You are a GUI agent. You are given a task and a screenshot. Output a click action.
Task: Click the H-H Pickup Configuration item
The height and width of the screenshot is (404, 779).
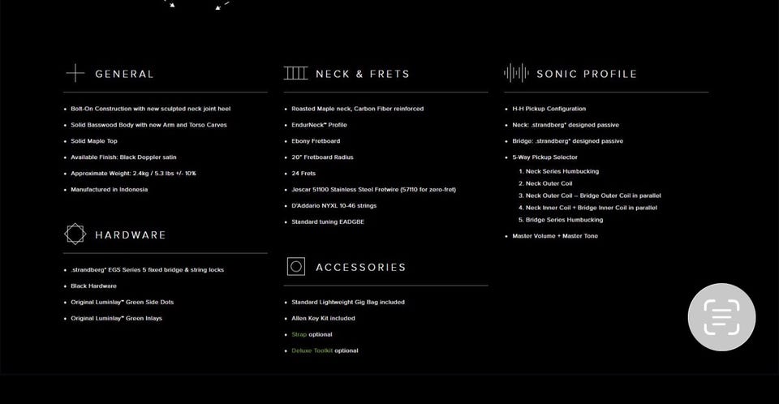tap(549, 109)
